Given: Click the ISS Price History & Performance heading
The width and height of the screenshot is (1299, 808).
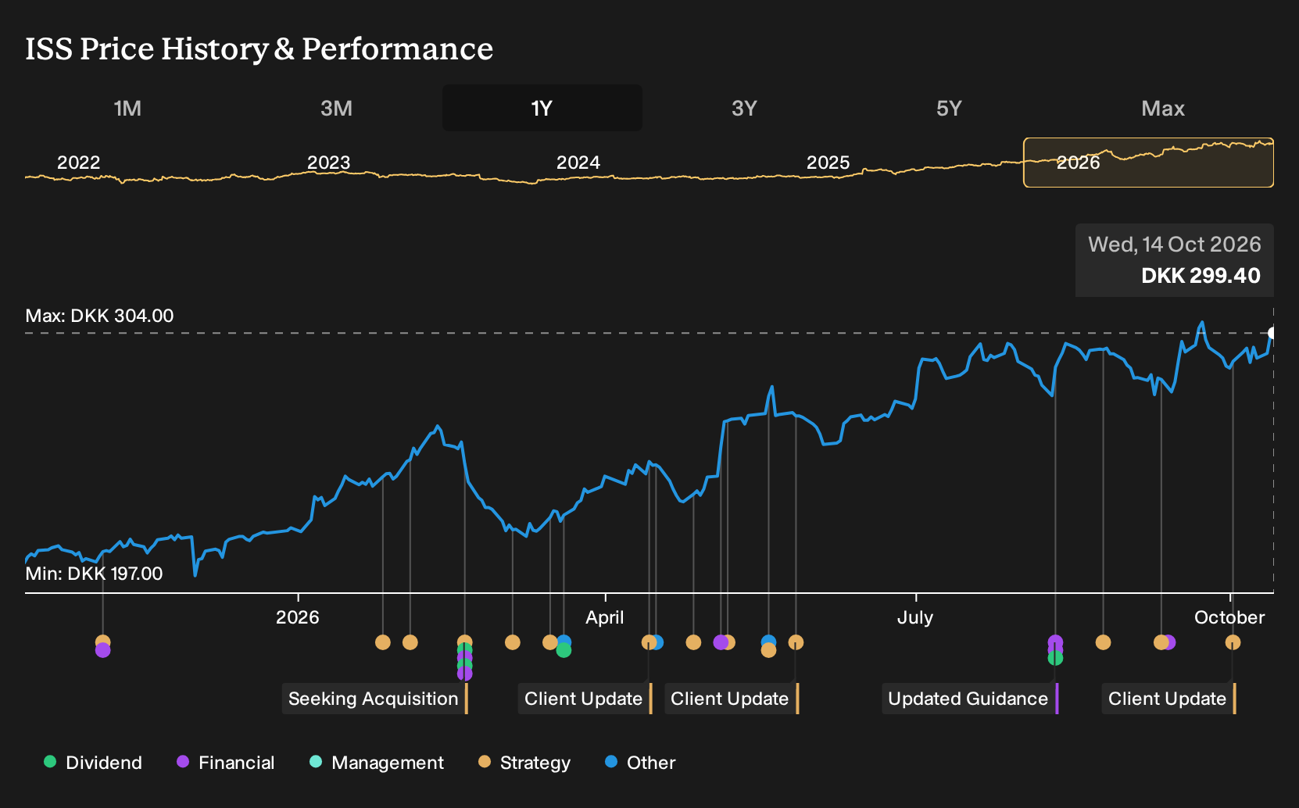Looking at the screenshot, I should click(259, 48).
